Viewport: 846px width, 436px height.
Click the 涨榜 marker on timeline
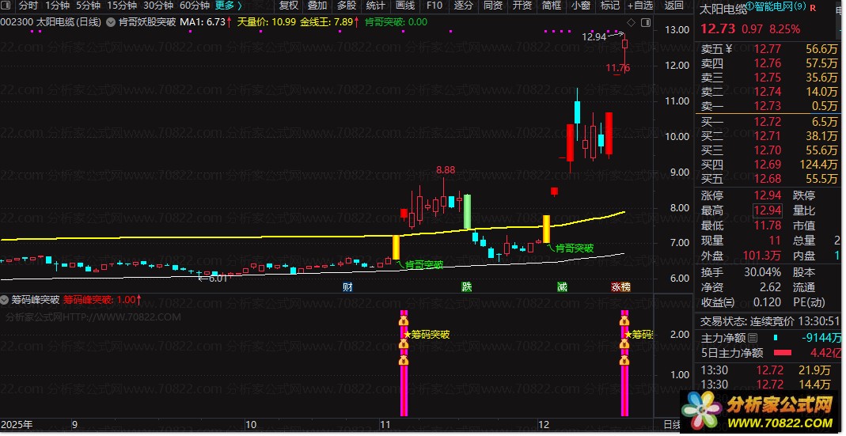tap(620, 286)
